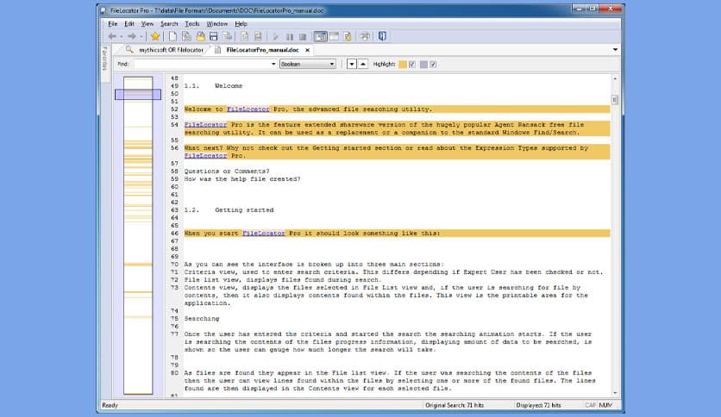Image resolution: width=721 pixels, height=417 pixels.
Task: Toggle the highlighted window layout icon
Action: click(321, 36)
